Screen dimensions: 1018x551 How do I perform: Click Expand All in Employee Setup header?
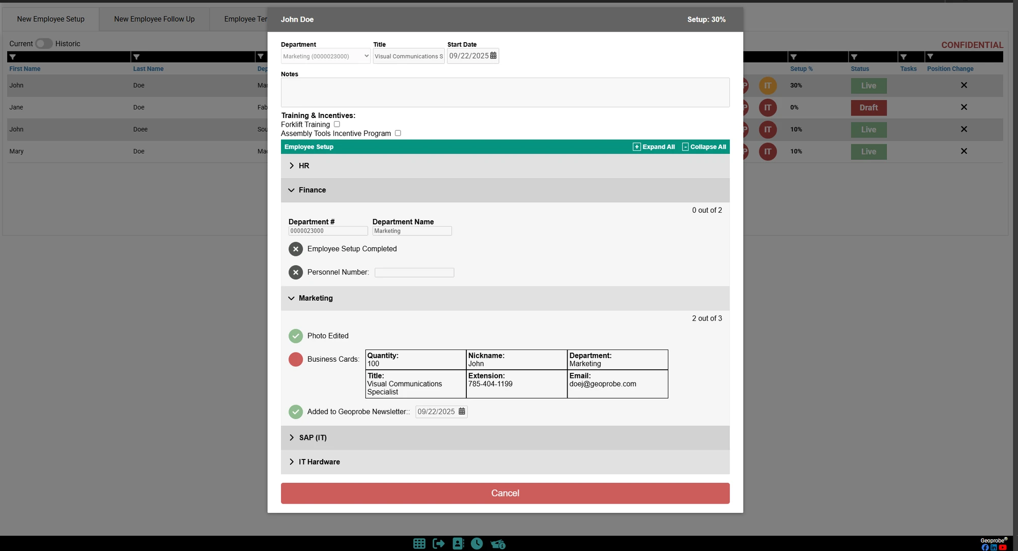click(x=654, y=147)
